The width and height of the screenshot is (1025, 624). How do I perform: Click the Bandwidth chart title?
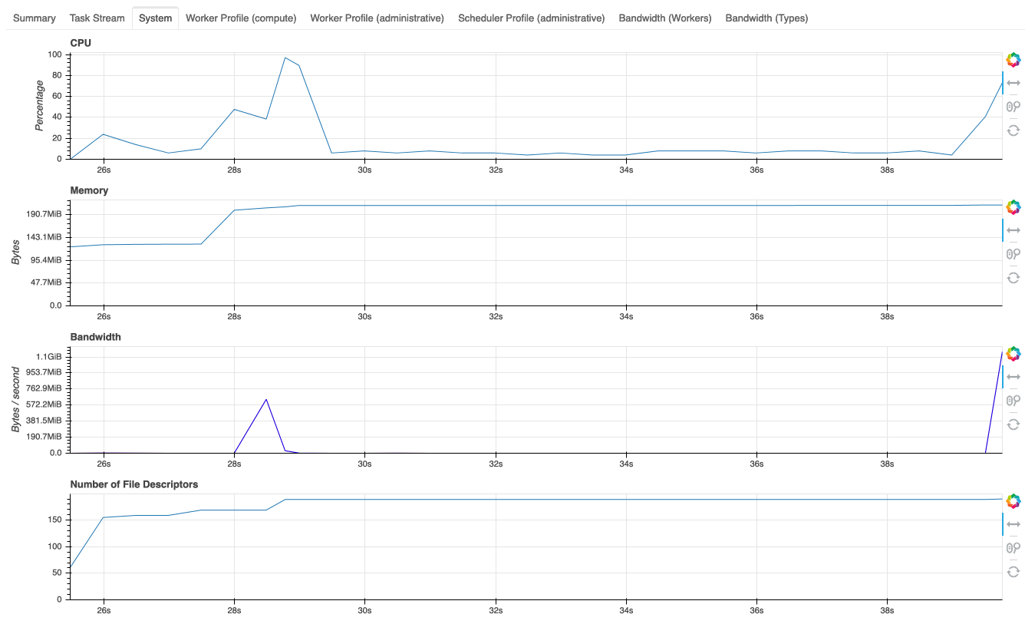click(95, 337)
